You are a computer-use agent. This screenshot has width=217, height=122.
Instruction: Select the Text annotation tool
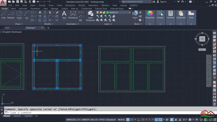click(x=64, y=15)
